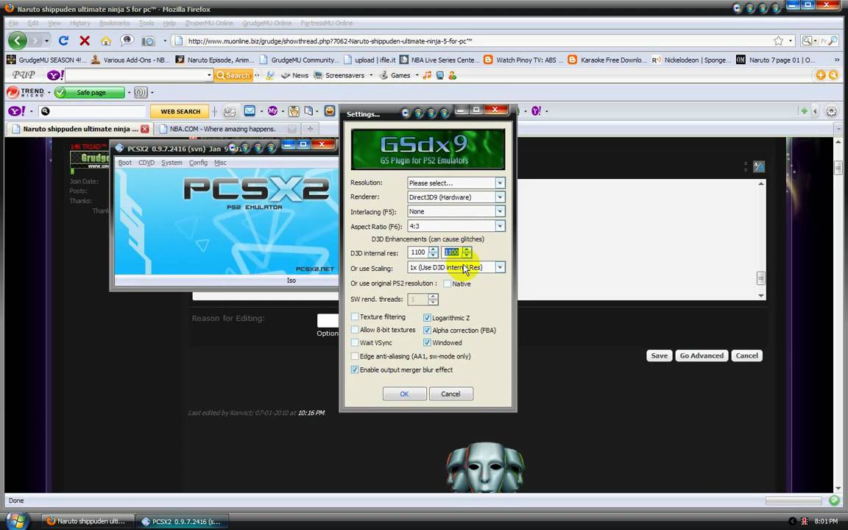Viewport: 848px width, 530px height.
Task: Open Screensavers in the toolbar
Action: tap(339, 75)
